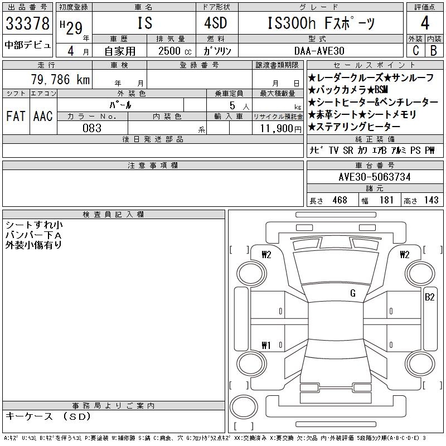446x446 pixels.
Task: Click the セールスポイント header
Action: pyautogui.click(x=375, y=65)
